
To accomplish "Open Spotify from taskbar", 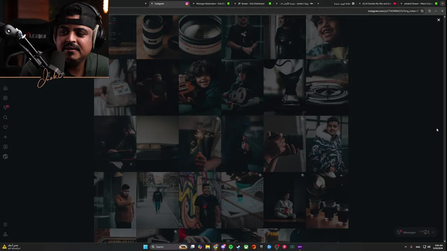I will pyautogui.click(x=231, y=247).
